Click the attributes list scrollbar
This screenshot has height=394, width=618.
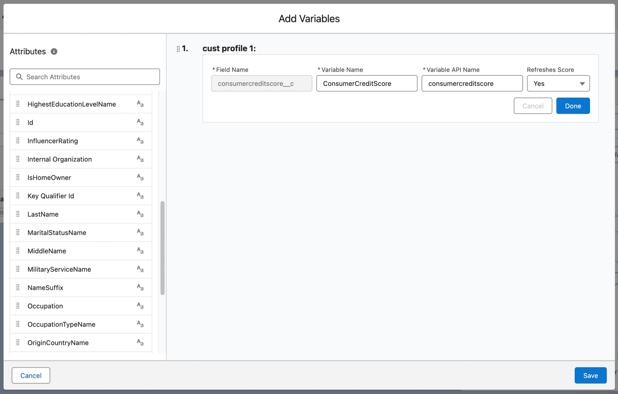(x=162, y=248)
